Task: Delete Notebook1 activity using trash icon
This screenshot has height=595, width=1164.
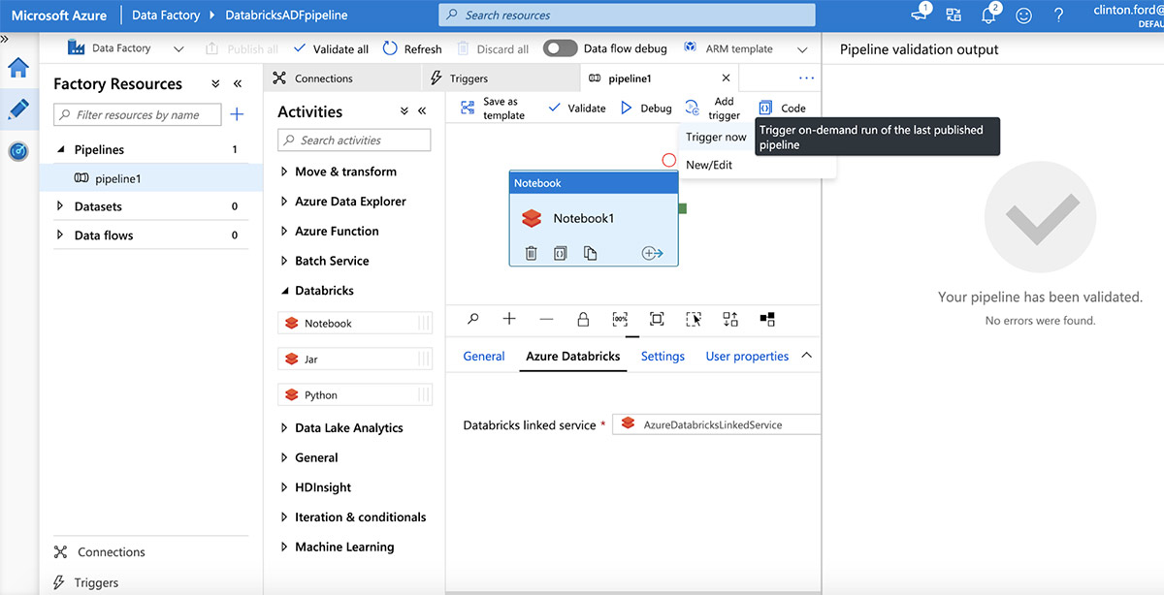Action: click(531, 253)
